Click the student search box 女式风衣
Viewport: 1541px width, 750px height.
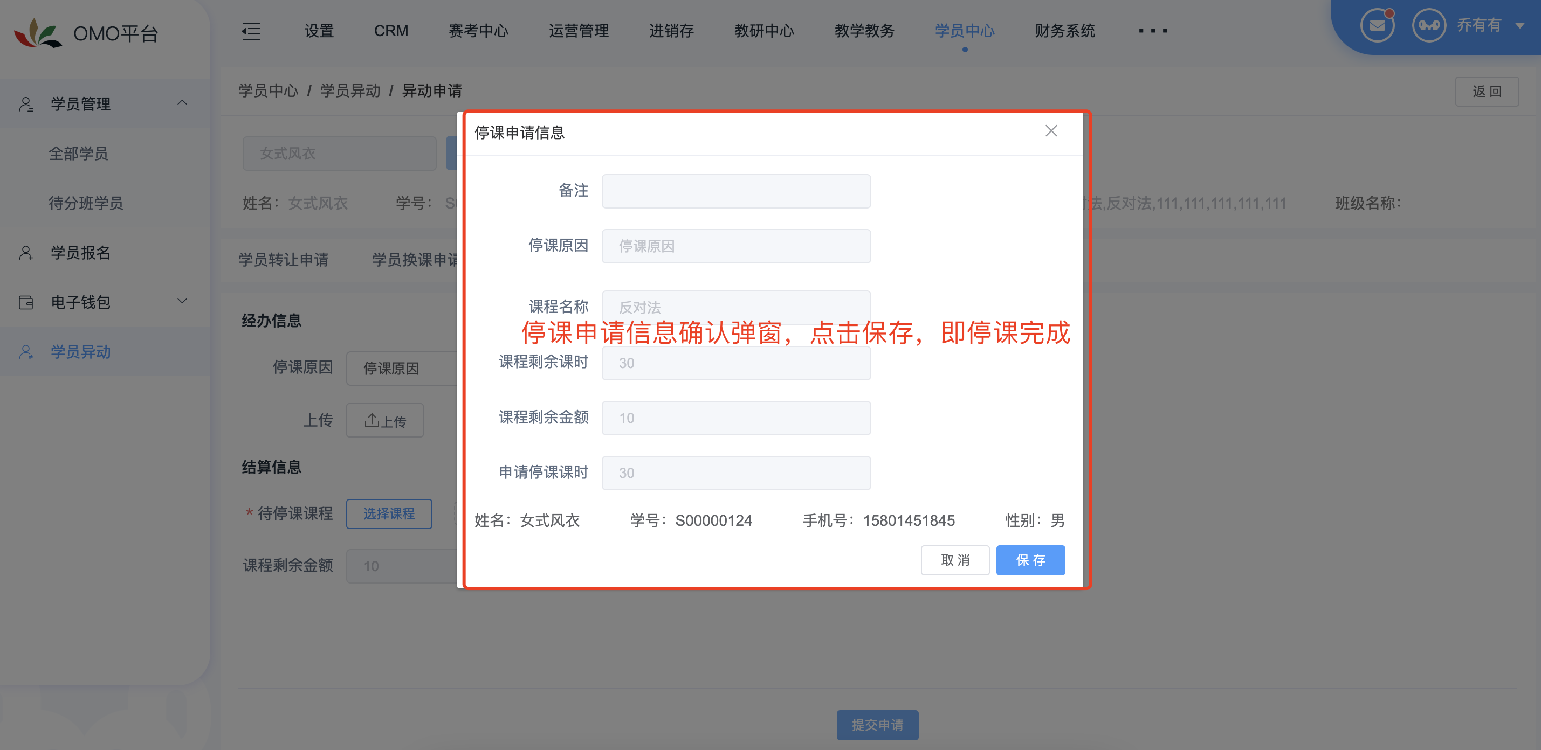339,154
